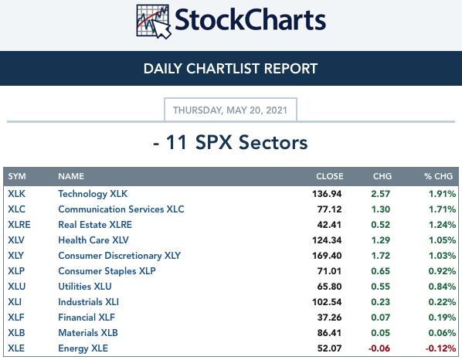
Task: Open Technology XLK sector name link
Action: (93, 194)
